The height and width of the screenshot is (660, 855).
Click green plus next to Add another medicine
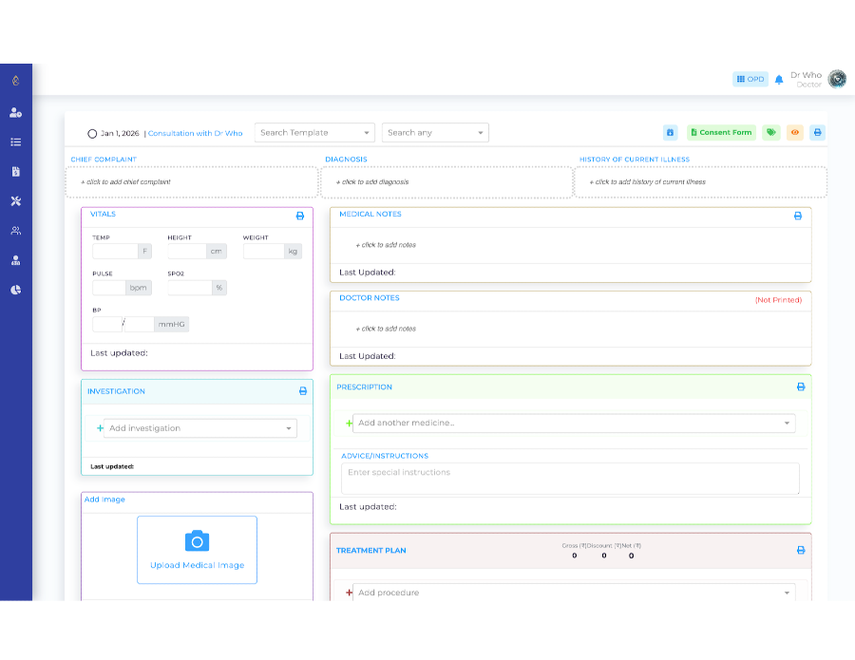(x=349, y=423)
